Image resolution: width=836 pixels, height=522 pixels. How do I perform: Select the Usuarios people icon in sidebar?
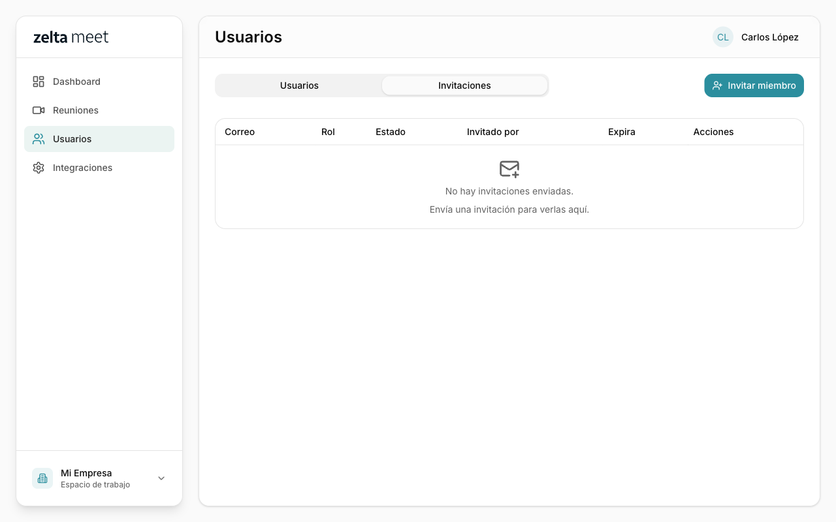pyautogui.click(x=39, y=139)
